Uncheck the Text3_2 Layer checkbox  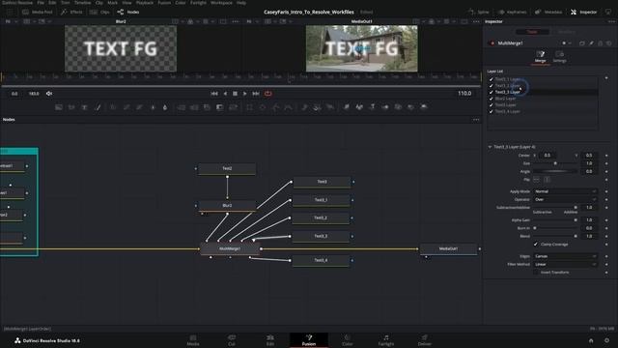click(x=492, y=86)
